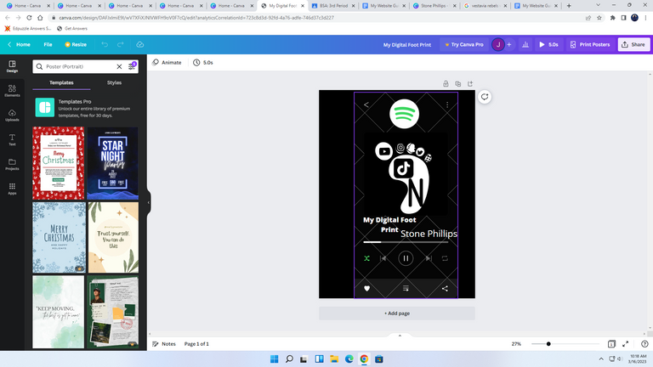Open the File menu
The width and height of the screenshot is (653, 367).
tap(48, 44)
